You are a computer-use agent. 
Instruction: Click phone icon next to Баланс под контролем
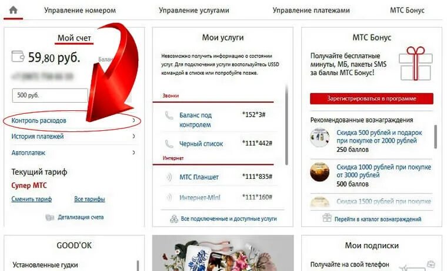point(169,116)
